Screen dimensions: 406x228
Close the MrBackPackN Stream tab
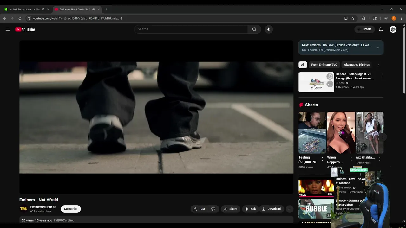click(x=48, y=9)
